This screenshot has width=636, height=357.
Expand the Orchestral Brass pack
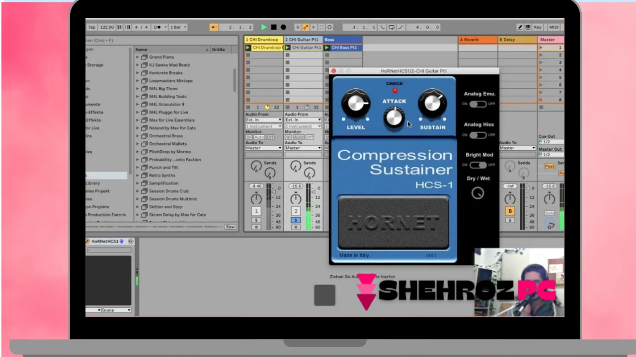(x=138, y=136)
